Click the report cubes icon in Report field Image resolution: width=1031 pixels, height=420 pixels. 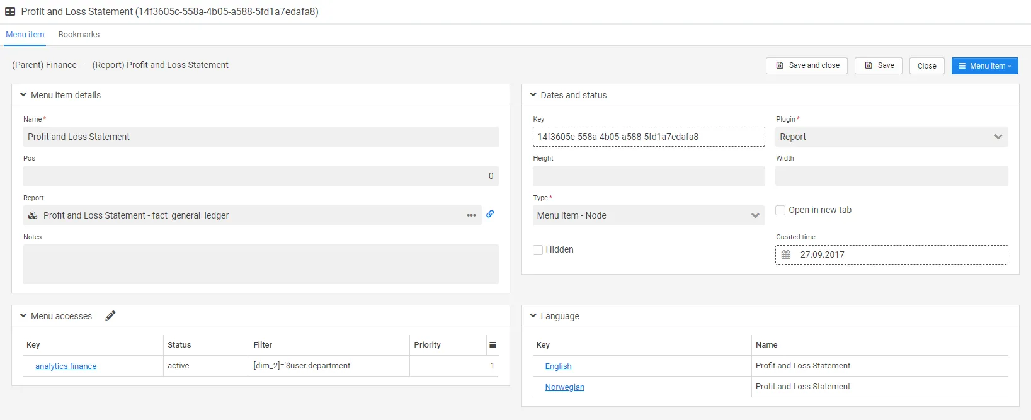33,215
